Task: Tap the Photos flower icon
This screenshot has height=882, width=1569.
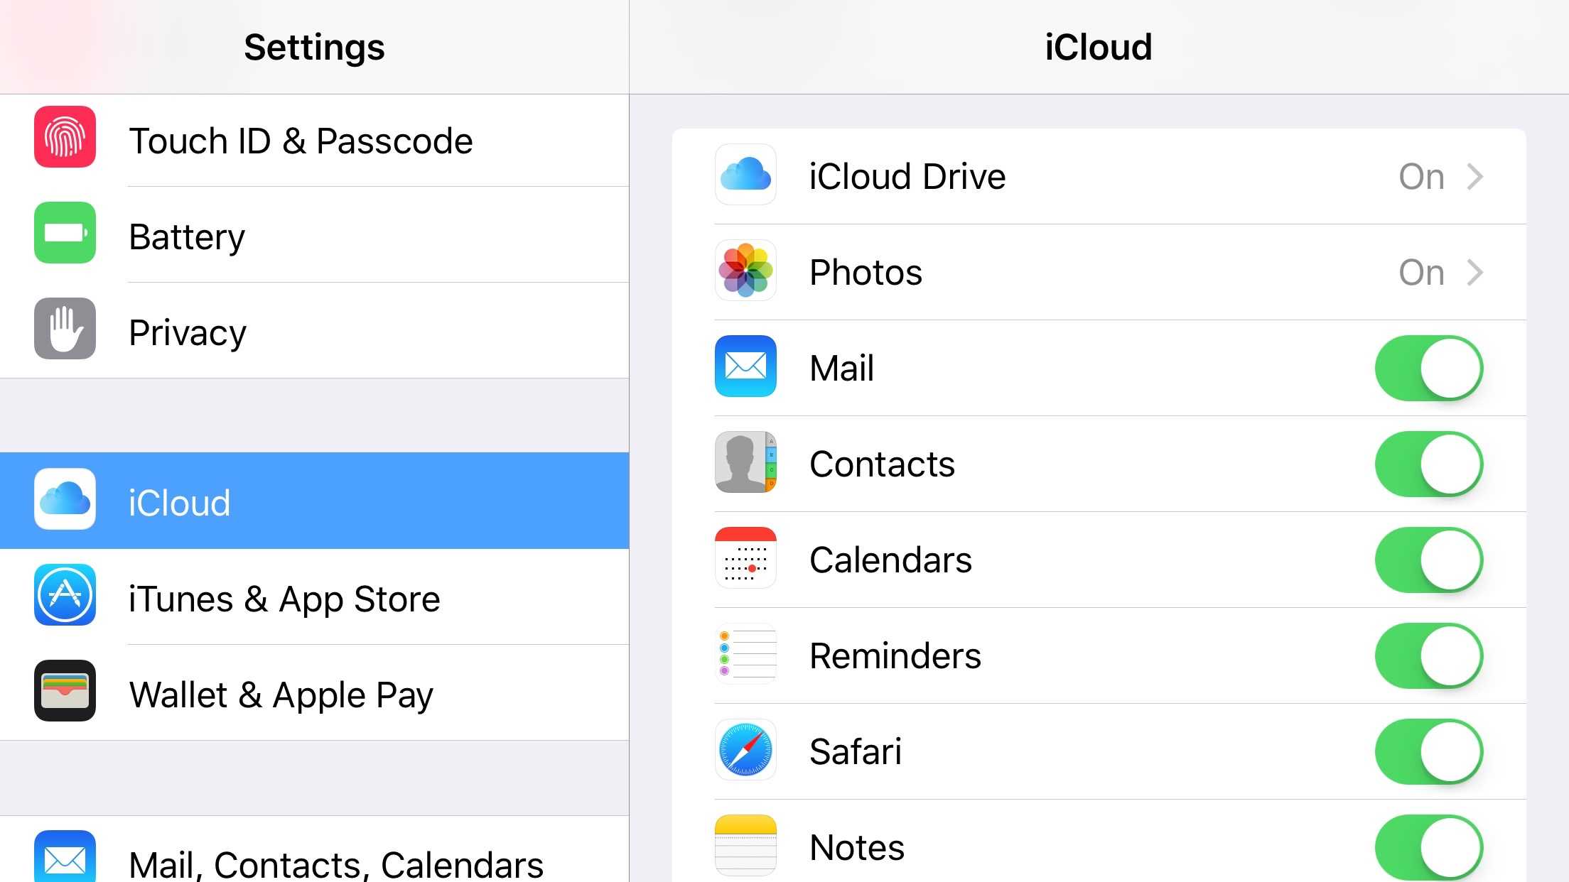Action: click(745, 271)
